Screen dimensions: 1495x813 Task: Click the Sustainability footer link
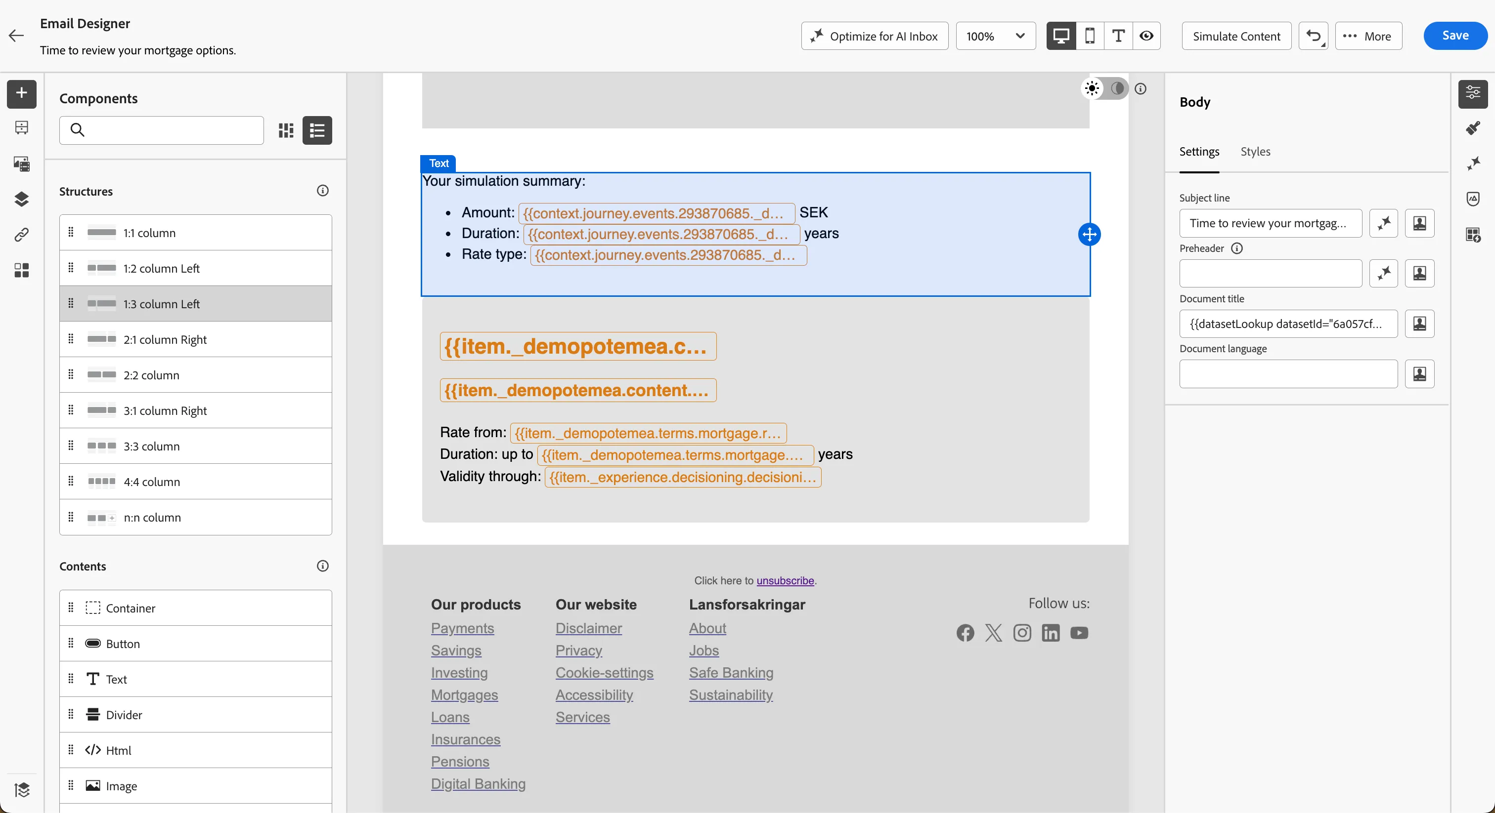731,694
